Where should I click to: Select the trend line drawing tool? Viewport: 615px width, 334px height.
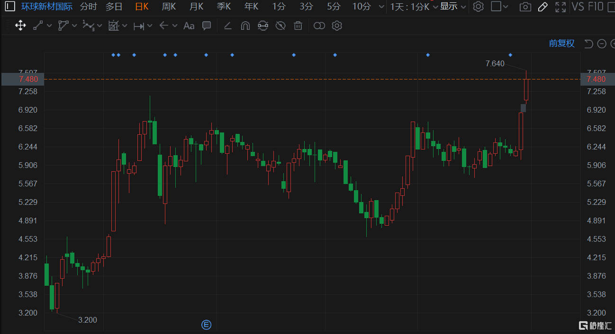38,26
